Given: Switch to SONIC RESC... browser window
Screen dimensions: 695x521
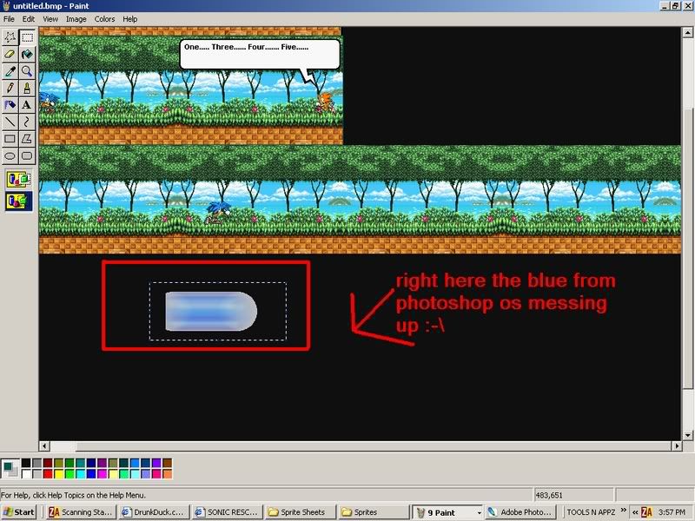Looking at the screenshot, I should (228, 512).
